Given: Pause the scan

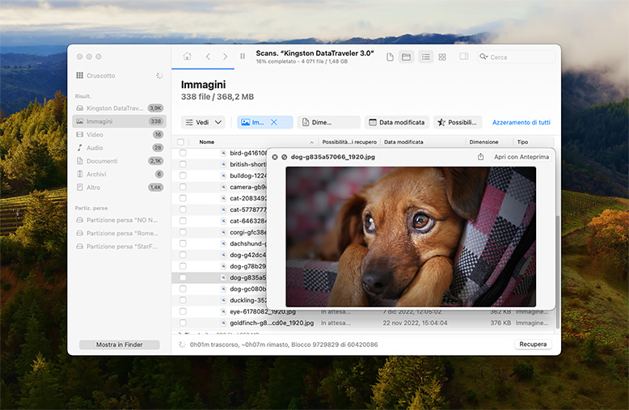Looking at the screenshot, I should pyautogui.click(x=243, y=57).
